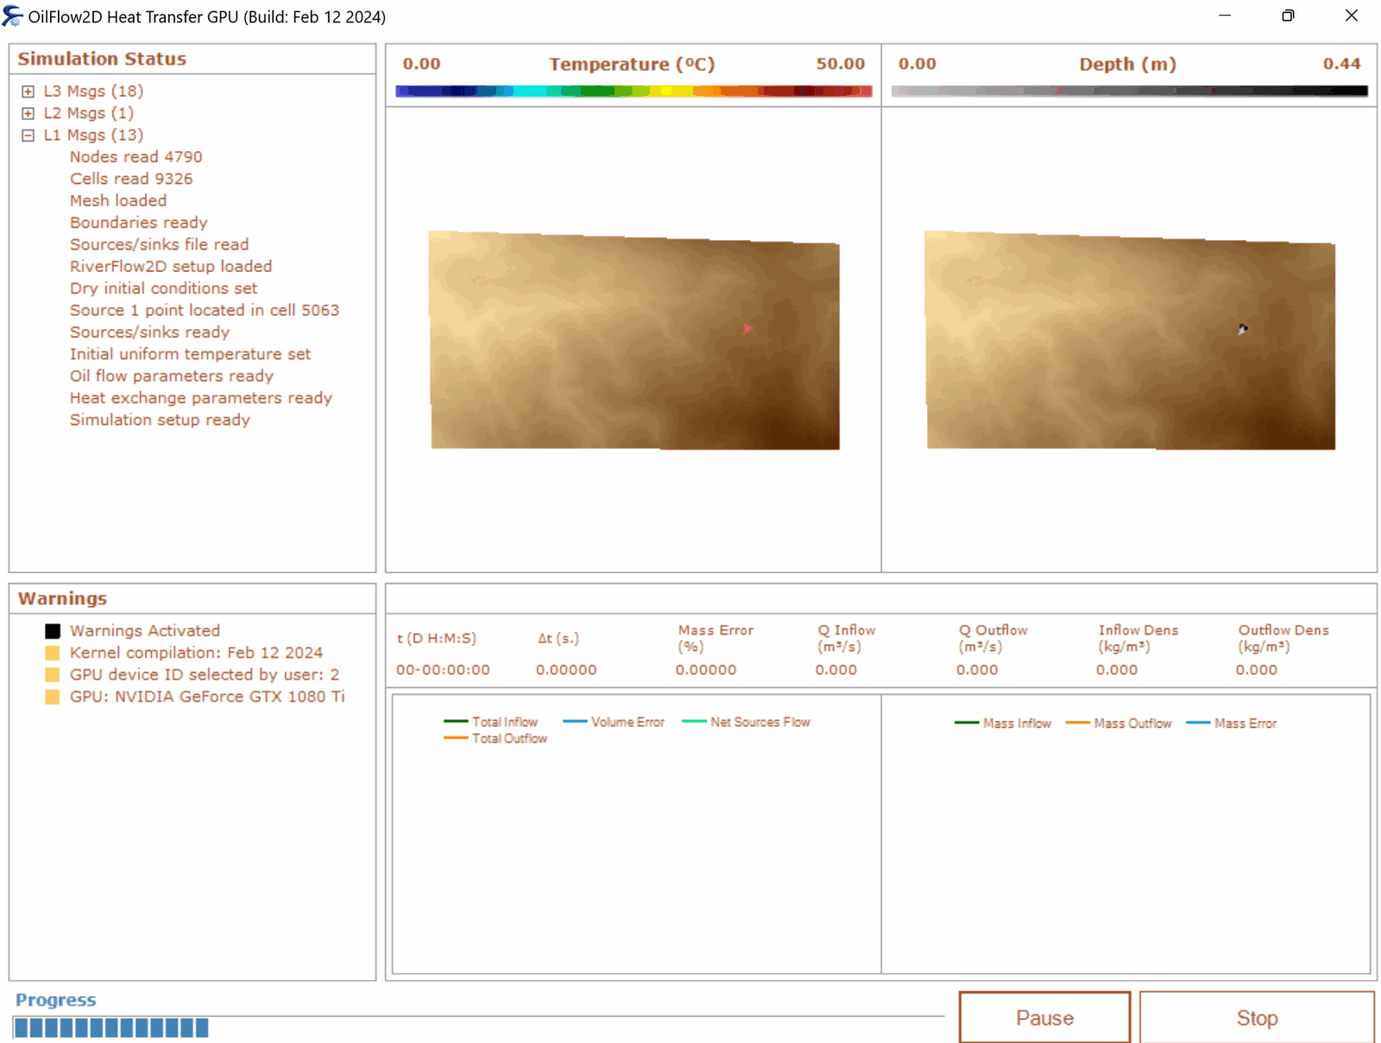Stop the simulation with Stop button
Viewport: 1381px width, 1043px height.
tap(1257, 1018)
